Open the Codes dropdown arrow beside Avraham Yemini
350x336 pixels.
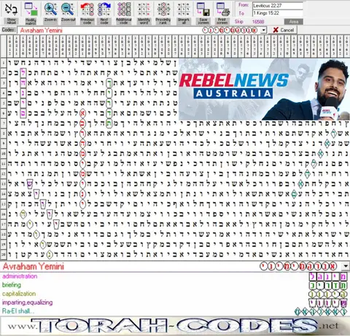tap(264, 31)
